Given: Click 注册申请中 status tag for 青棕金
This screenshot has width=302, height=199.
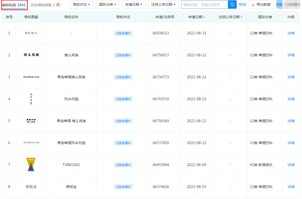Looking at the screenshot, I should (x=123, y=187).
